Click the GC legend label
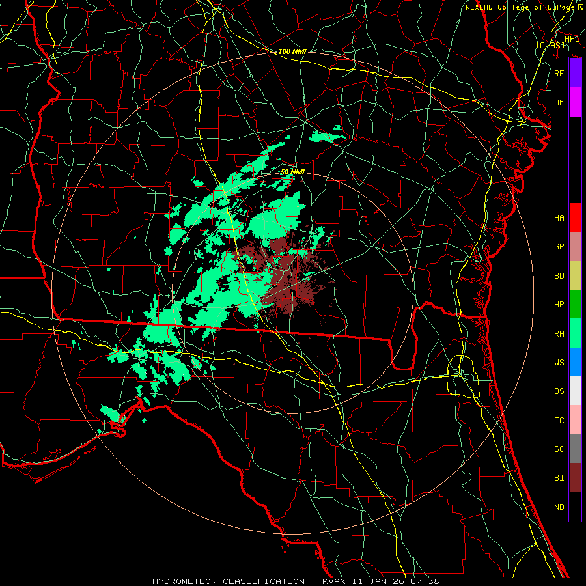This screenshot has width=586, height=586. click(559, 449)
